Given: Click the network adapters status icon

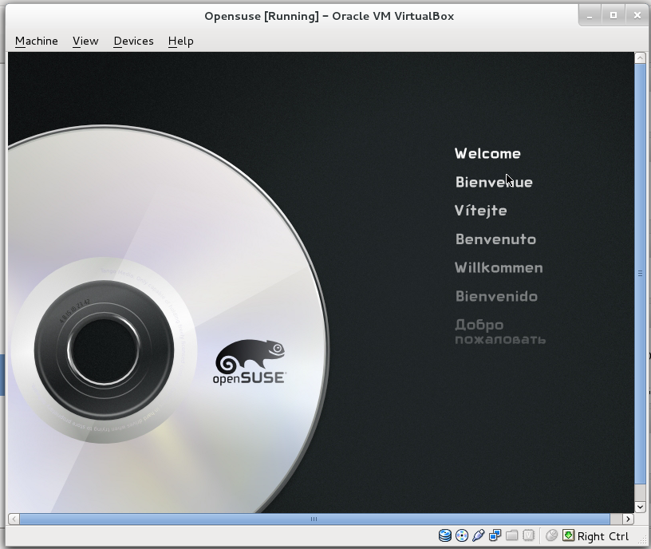Looking at the screenshot, I should 495,535.
